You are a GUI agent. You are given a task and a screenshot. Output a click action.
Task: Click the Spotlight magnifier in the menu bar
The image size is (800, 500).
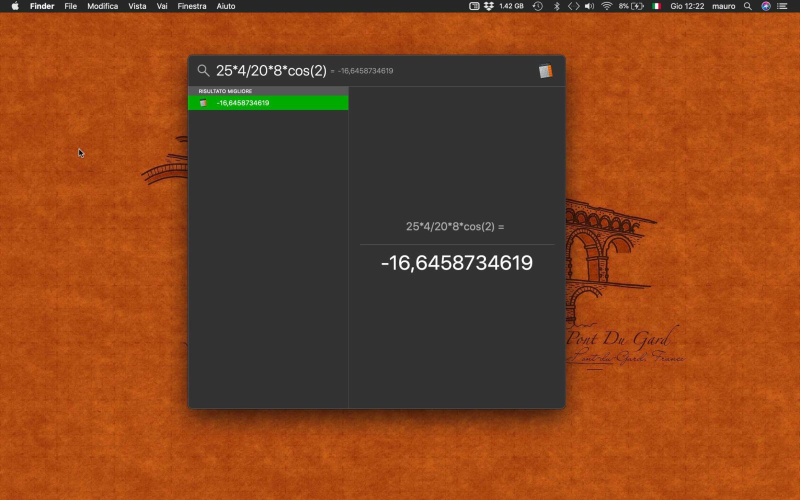click(x=748, y=6)
